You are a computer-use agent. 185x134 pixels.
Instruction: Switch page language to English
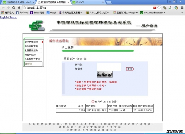click(4, 17)
